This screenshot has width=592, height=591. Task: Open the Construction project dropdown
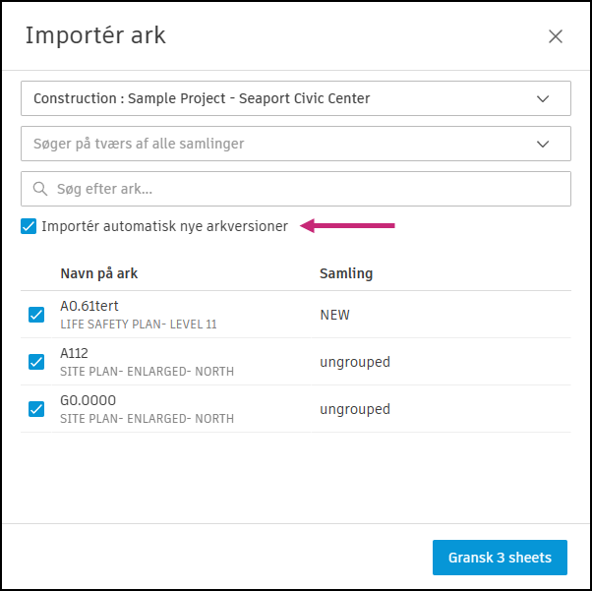pos(295,98)
